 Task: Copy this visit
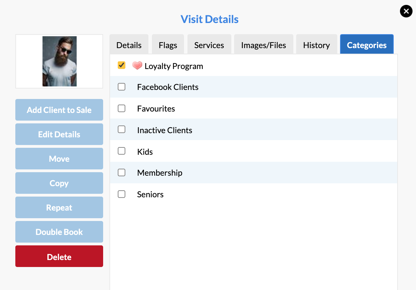point(59,183)
